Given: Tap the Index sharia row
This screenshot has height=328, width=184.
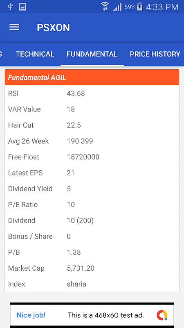Looking at the screenshot, I should tap(92, 284).
